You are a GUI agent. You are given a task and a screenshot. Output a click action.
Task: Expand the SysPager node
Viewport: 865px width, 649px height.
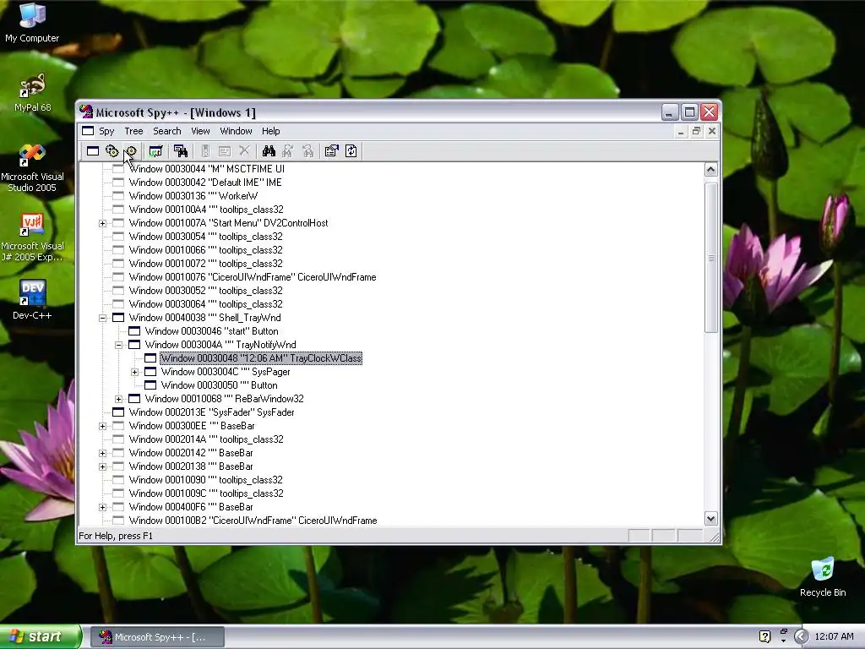(134, 372)
